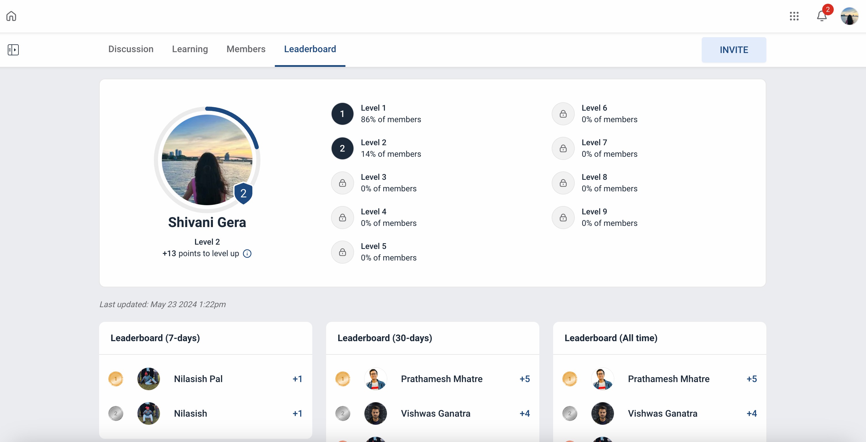Image resolution: width=866 pixels, height=442 pixels.
Task: Click the home icon
Action: coord(11,16)
